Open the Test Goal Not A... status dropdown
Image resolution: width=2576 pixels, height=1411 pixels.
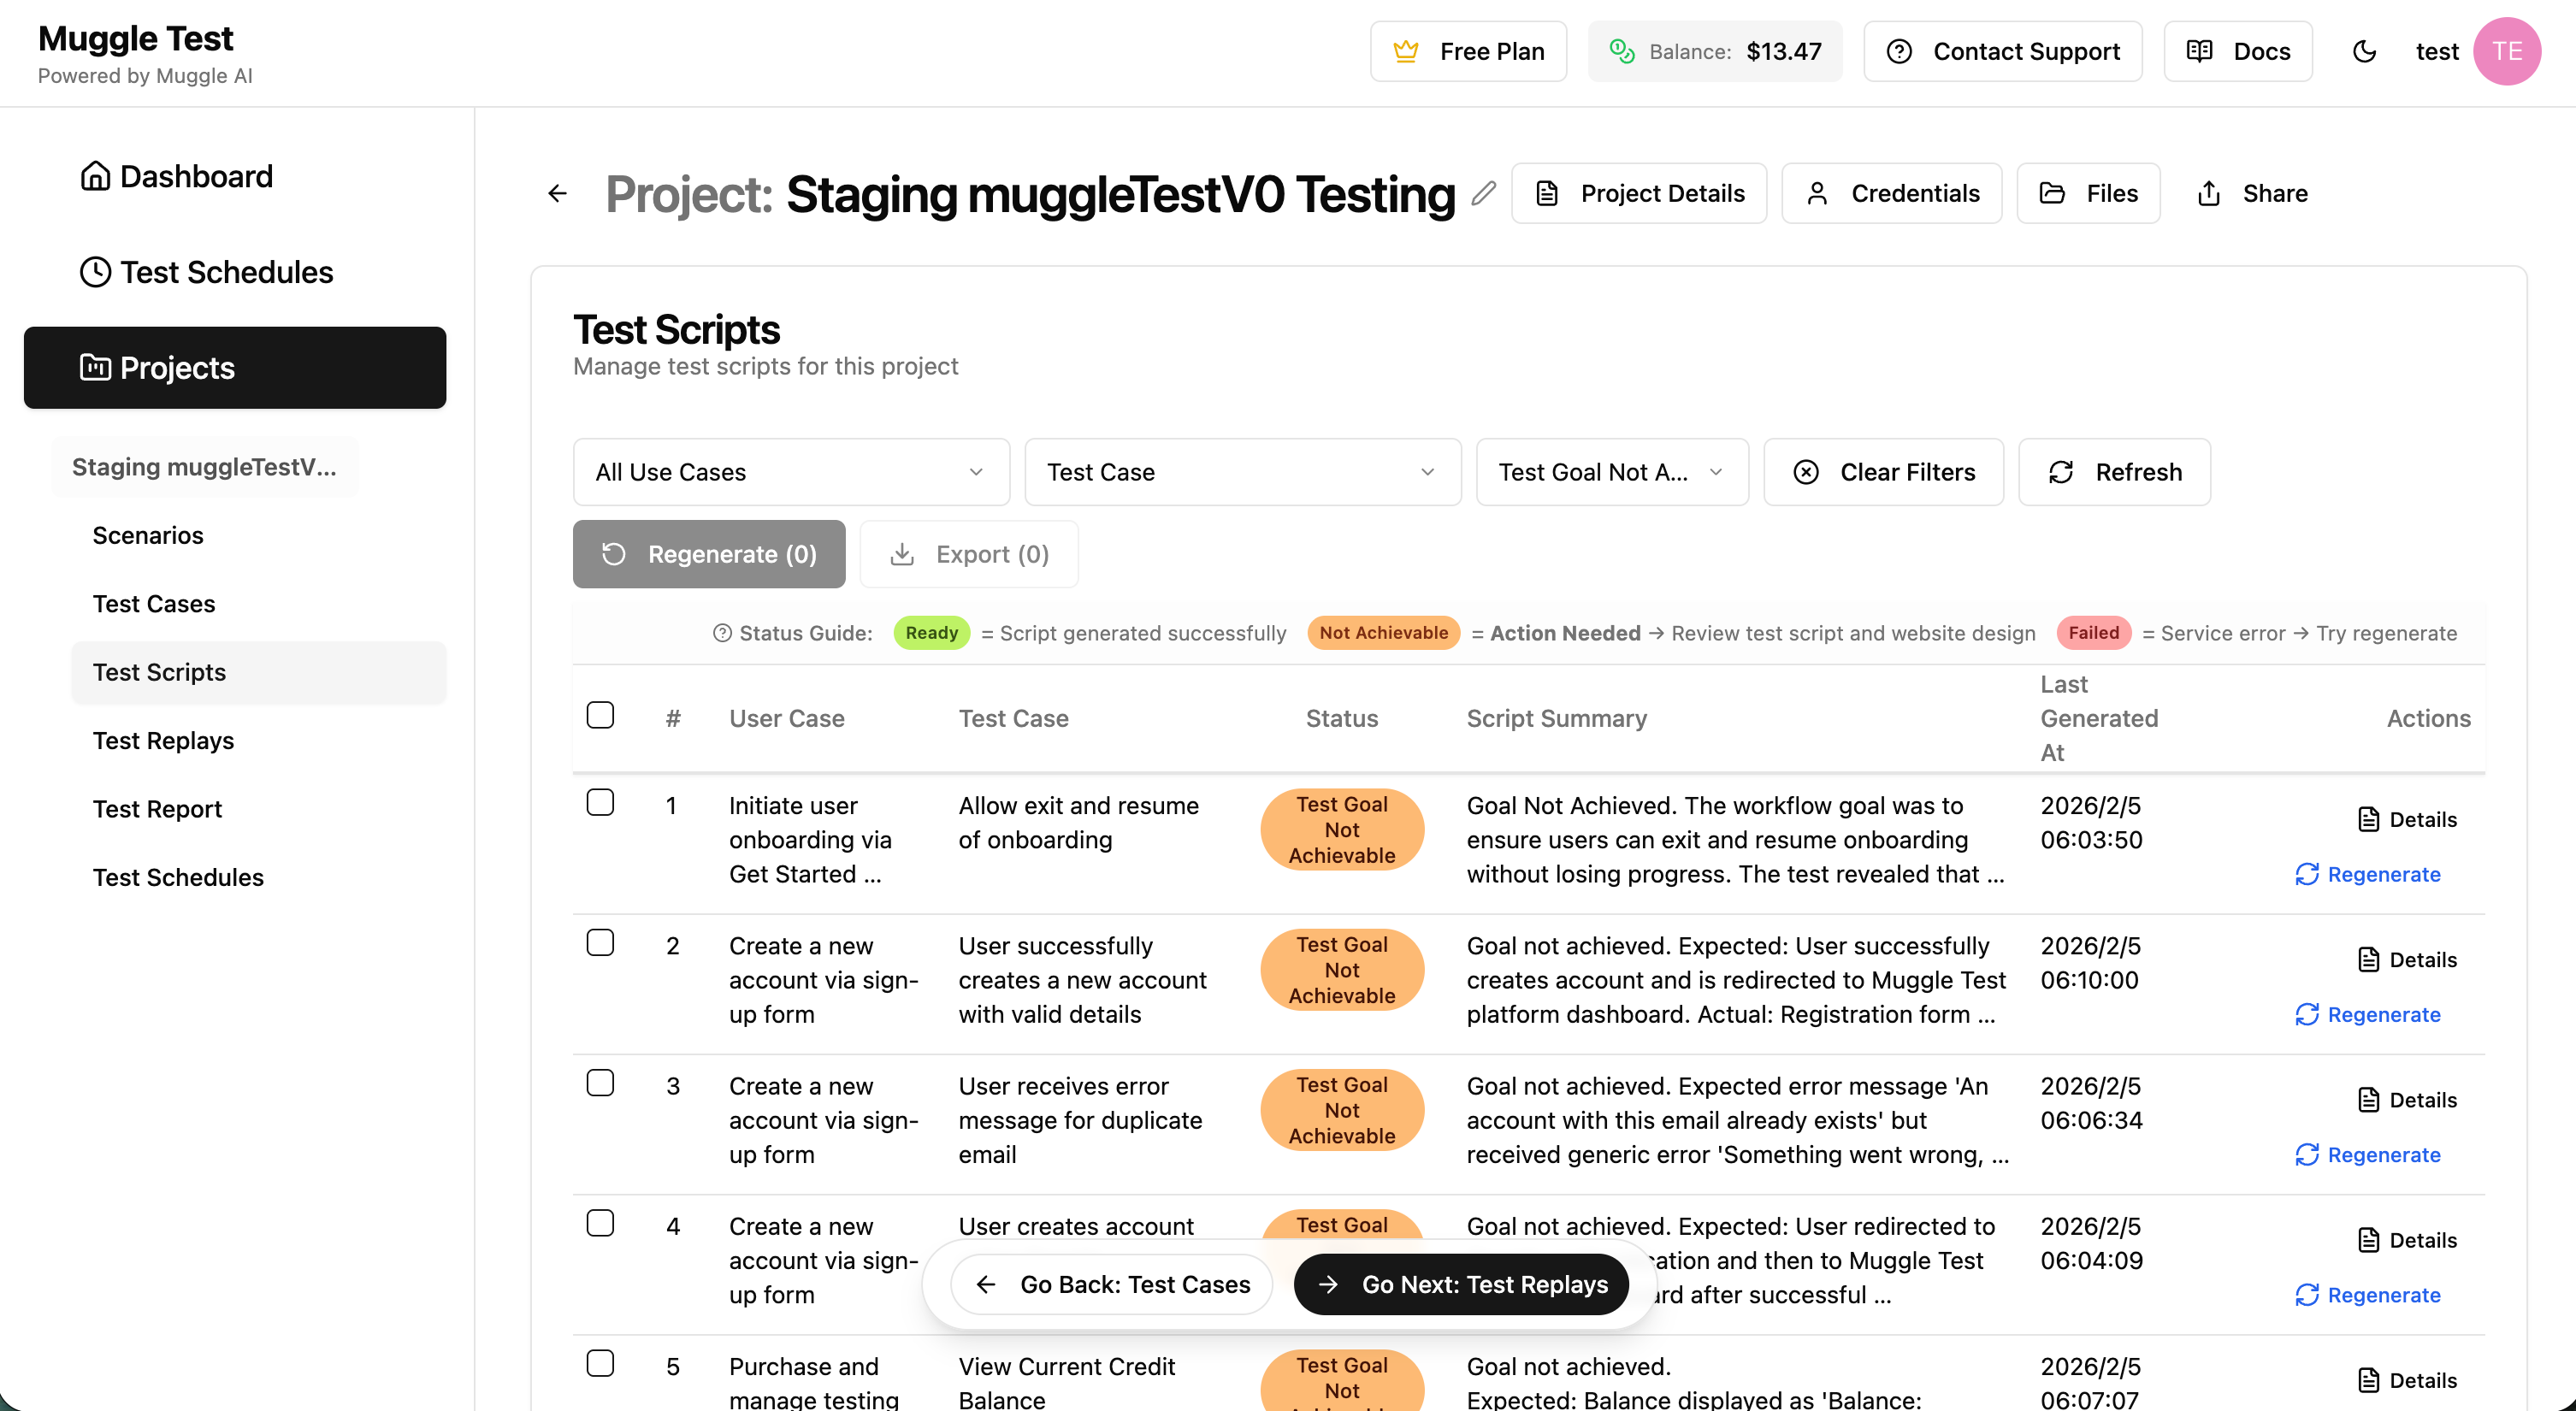[1611, 472]
